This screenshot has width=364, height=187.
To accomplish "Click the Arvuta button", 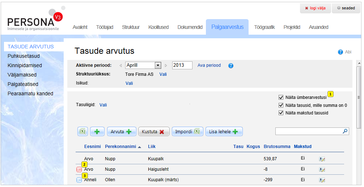I will click(x=121, y=132).
